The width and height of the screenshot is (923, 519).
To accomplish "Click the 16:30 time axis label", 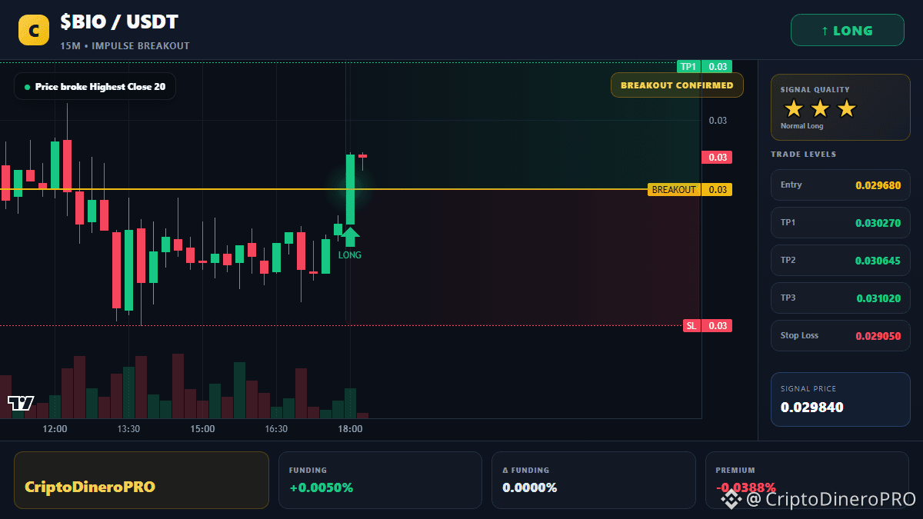I will tap(276, 429).
